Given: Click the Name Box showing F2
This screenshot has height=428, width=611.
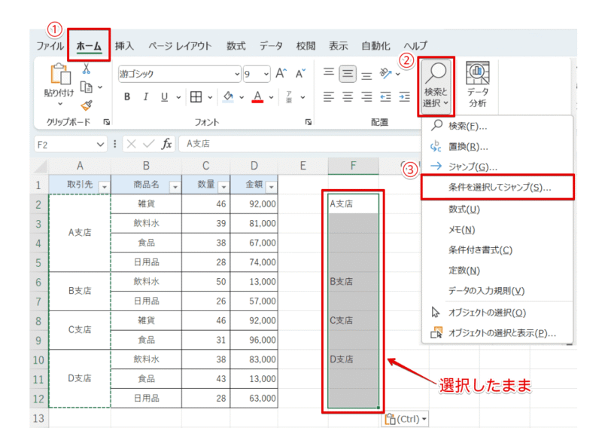Looking at the screenshot, I should (x=70, y=145).
